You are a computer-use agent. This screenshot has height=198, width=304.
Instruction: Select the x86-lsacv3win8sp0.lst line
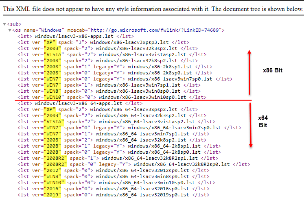click(109, 91)
